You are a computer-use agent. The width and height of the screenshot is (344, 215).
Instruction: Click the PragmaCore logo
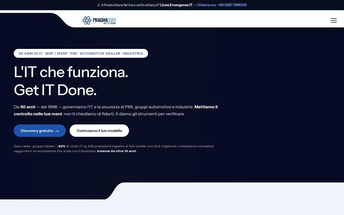click(x=99, y=20)
